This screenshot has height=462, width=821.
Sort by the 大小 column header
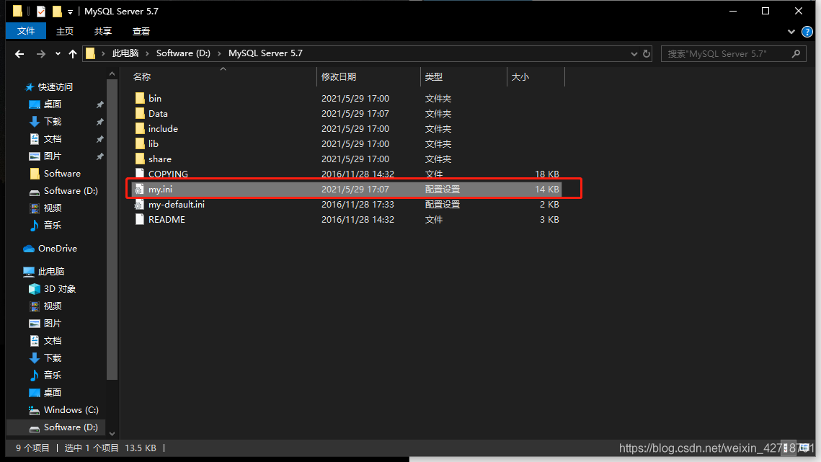click(520, 76)
